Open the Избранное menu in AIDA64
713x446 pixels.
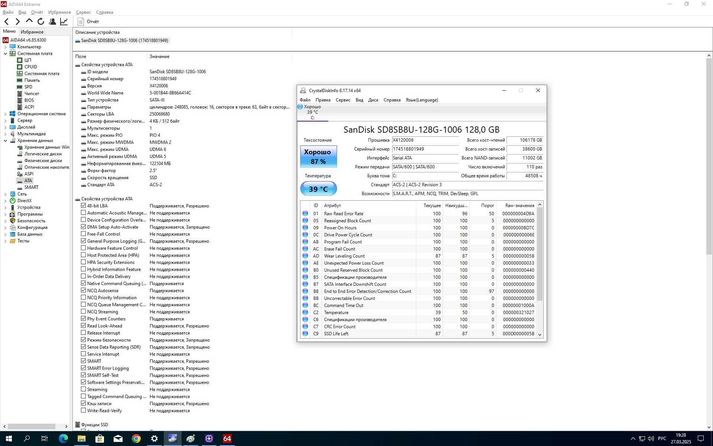[x=59, y=12]
